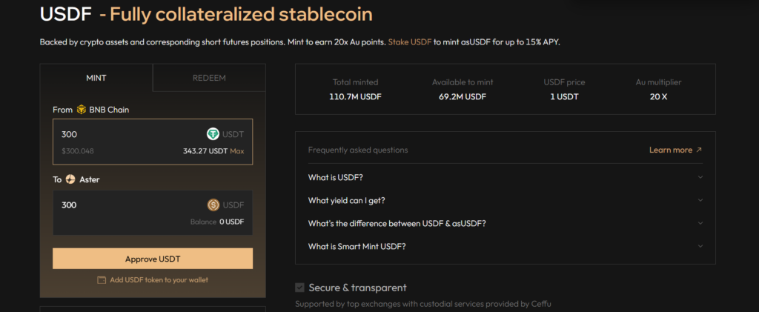Focus the USDT amount input field
Screen dimensions: 759x312
[153, 142]
